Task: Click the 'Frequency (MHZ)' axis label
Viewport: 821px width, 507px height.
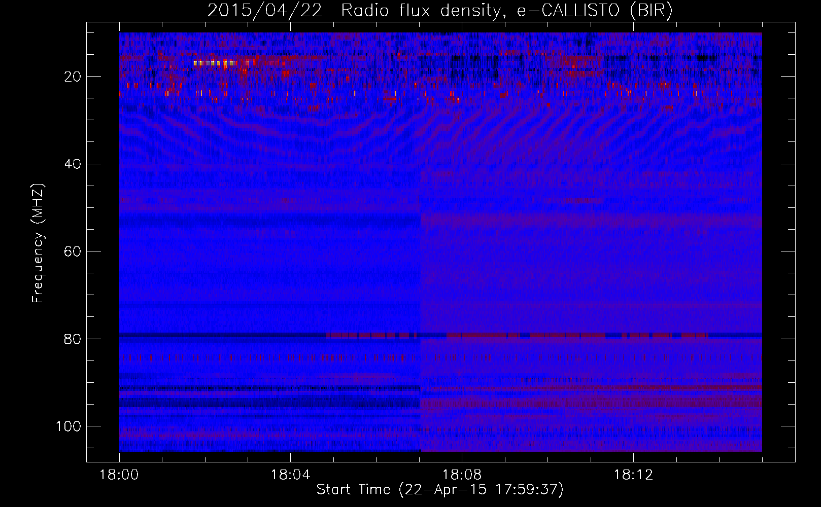Action: pyautogui.click(x=38, y=243)
